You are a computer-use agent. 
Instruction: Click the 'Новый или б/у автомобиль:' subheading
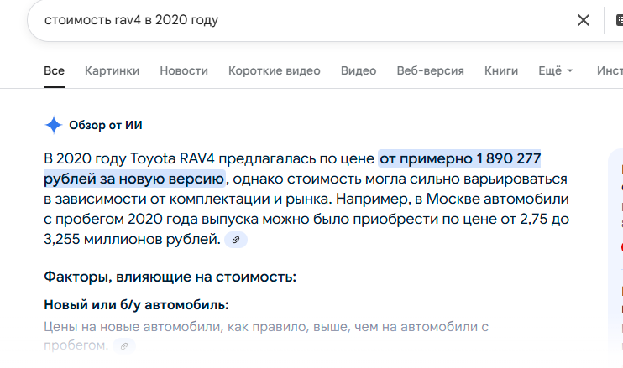(x=136, y=305)
